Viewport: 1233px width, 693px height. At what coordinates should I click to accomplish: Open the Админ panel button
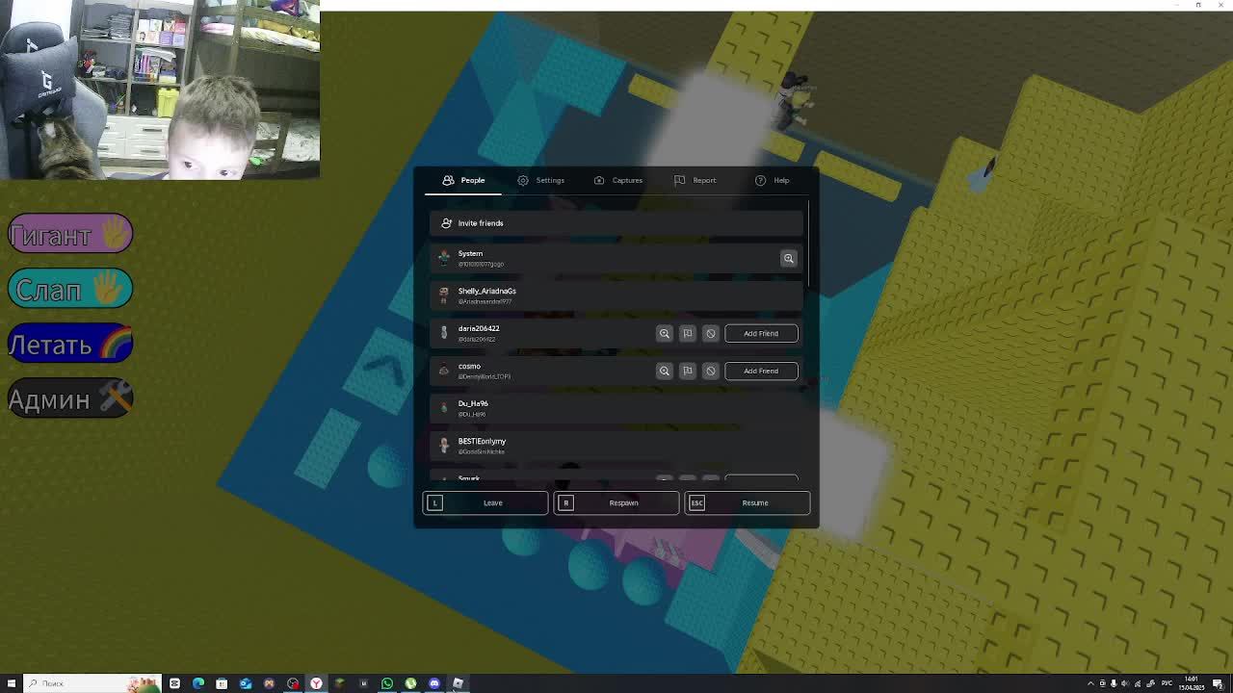click(x=70, y=398)
